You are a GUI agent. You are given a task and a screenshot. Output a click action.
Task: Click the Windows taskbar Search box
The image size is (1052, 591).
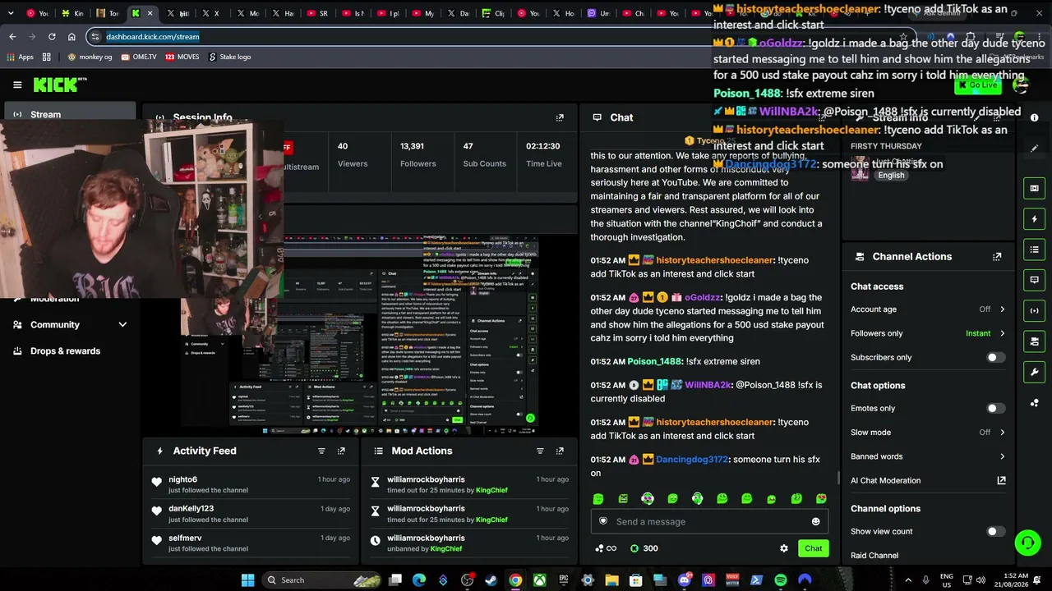(x=323, y=580)
